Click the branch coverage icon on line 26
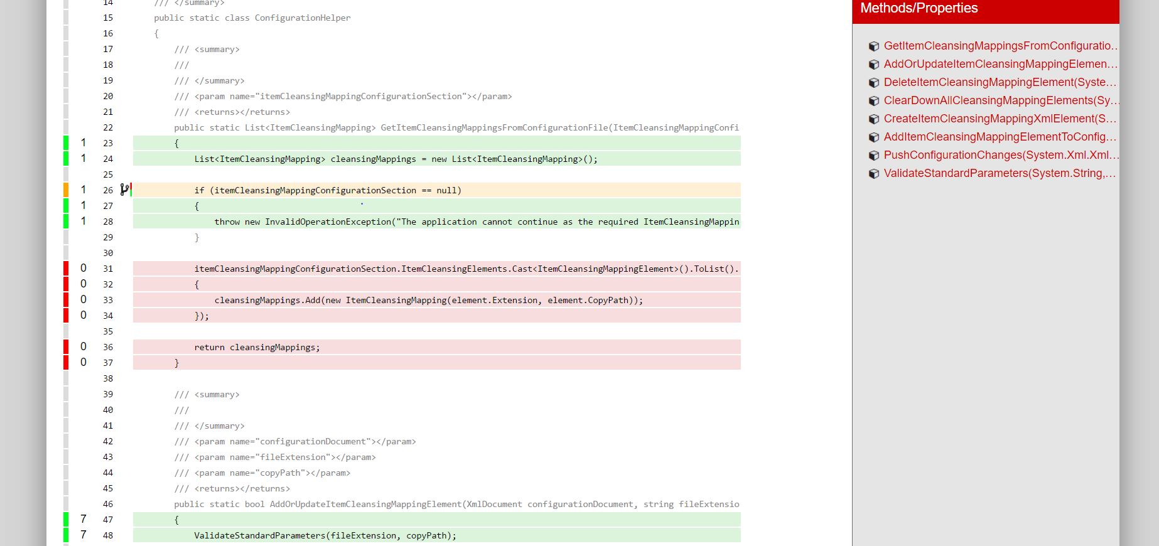This screenshot has width=1159, height=546. (x=124, y=190)
